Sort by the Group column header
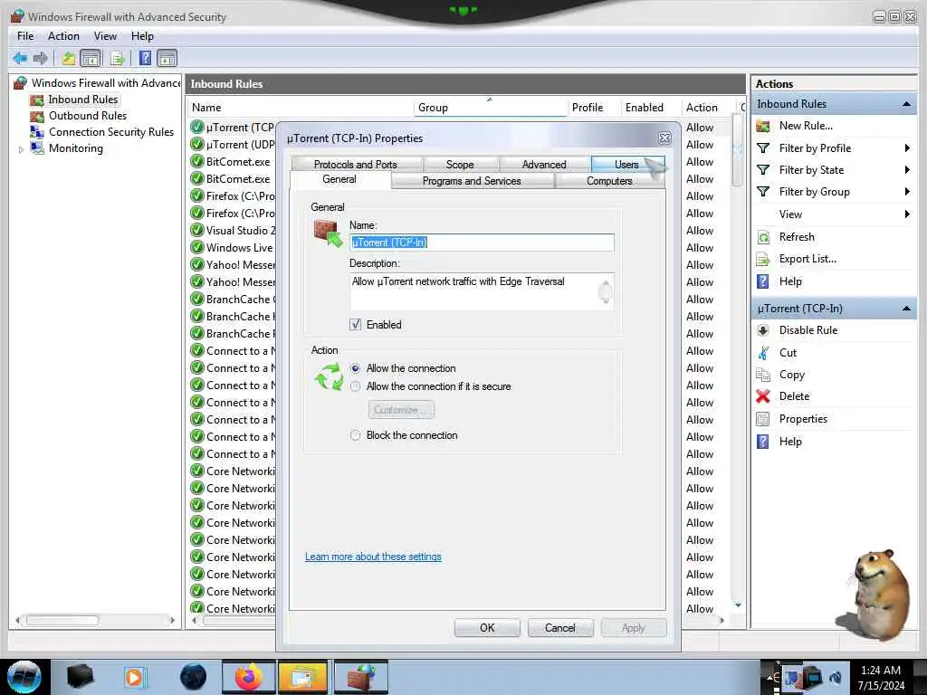 [490, 108]
